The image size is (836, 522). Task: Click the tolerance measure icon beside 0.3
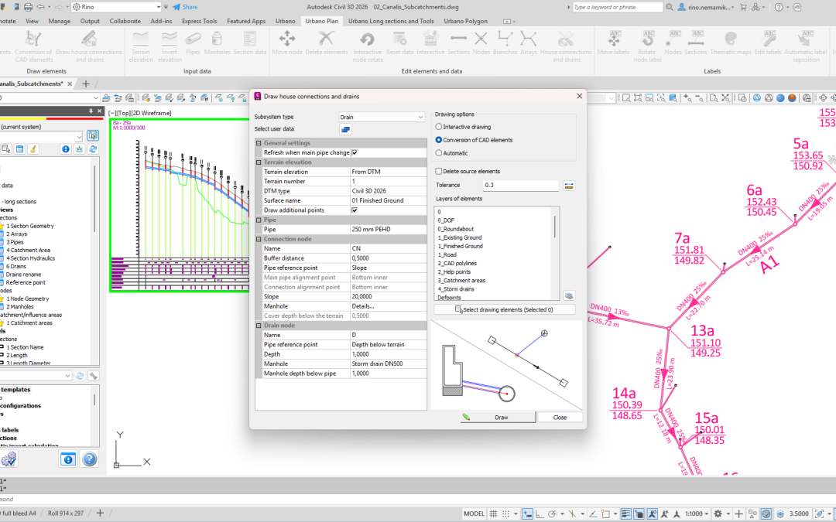pyautogui.click(x=569, y=186)
